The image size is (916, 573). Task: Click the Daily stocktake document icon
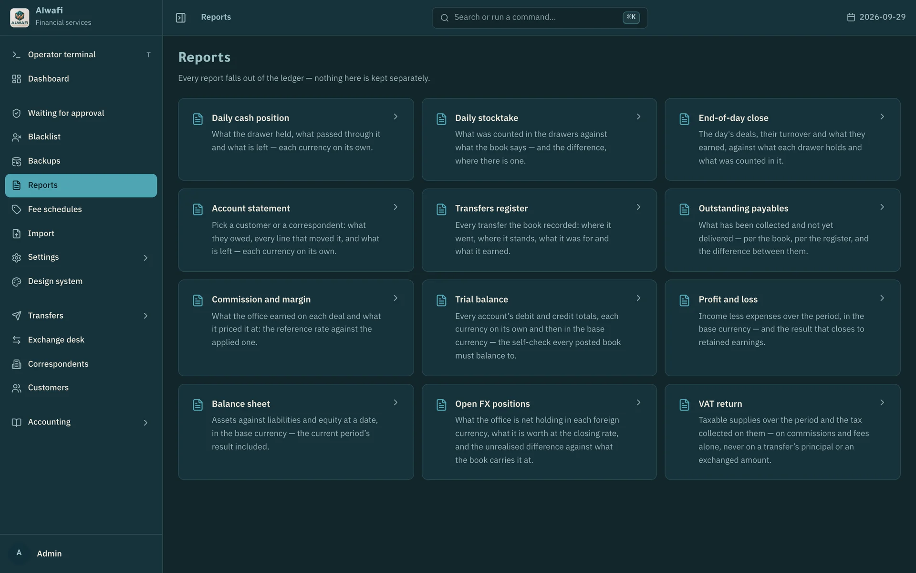441,119
